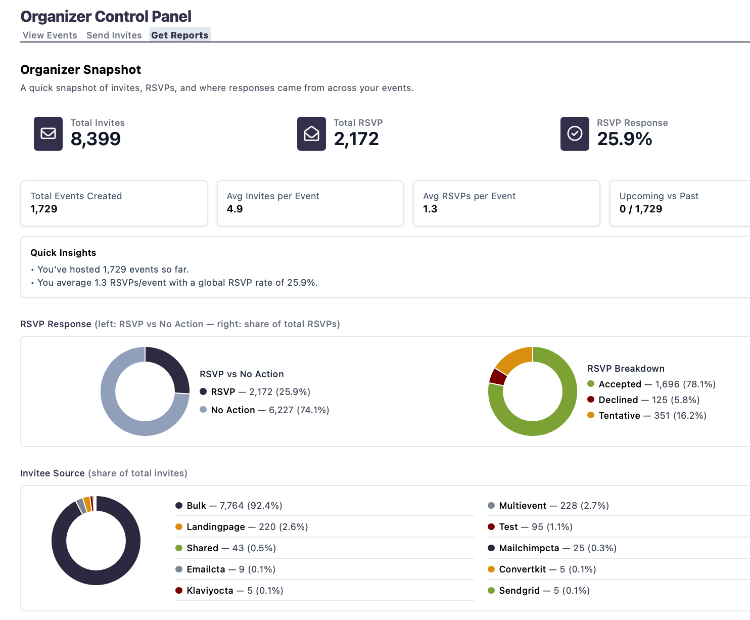Click the RSVP Response section heading

tap(180, 324)
